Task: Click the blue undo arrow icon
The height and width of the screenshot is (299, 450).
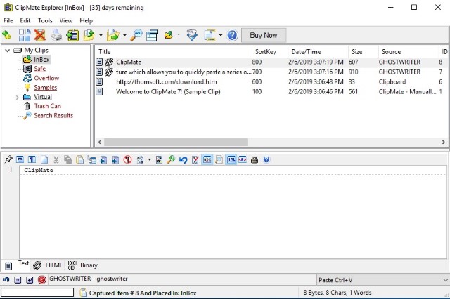Action: pos(183,159)
